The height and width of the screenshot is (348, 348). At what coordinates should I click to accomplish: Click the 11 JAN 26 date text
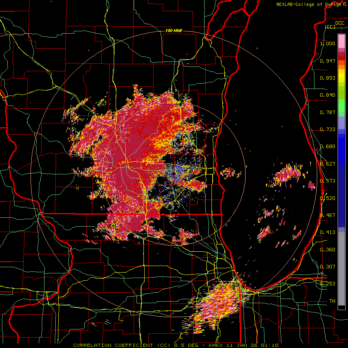(x=242, y=345)
